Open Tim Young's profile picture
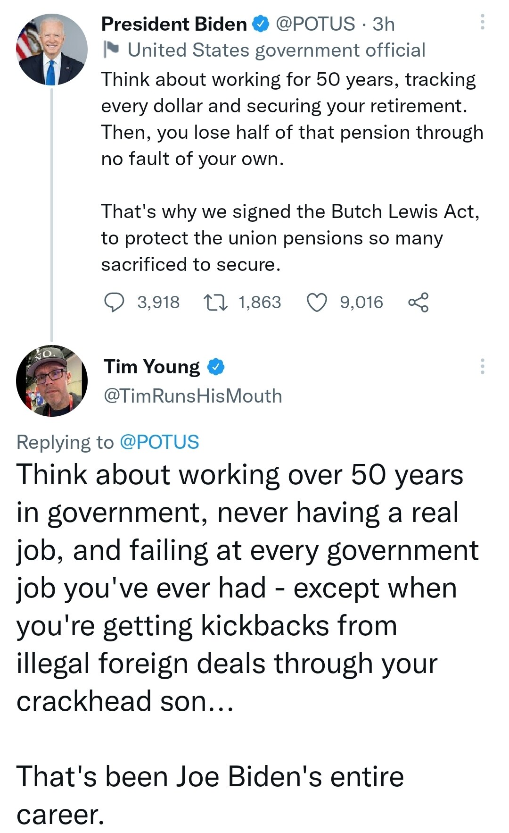Viewport: 509px width, 833px height. point(52,381)
